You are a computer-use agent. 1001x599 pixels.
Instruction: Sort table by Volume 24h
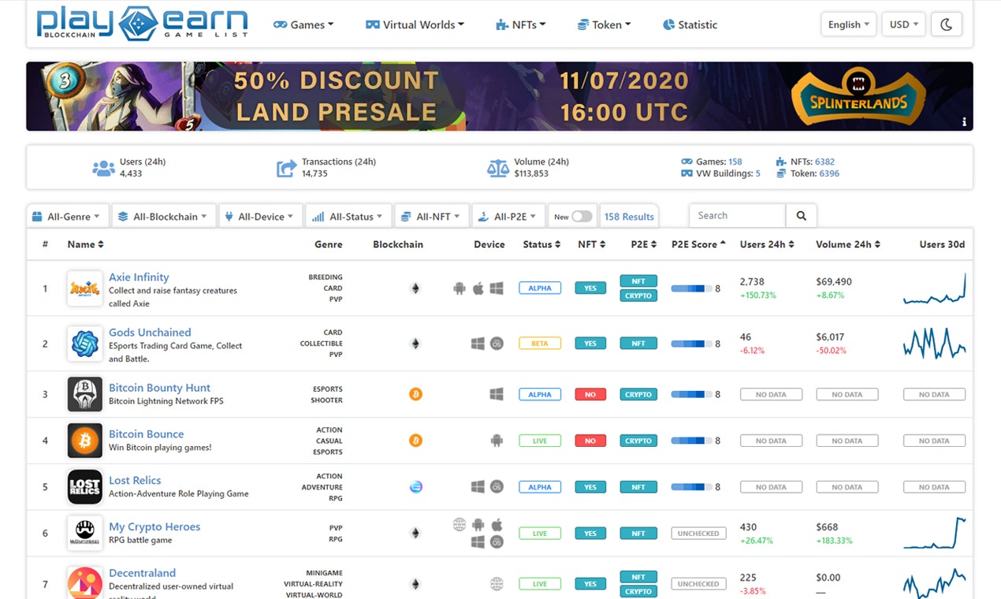click(x=848, y=244)
